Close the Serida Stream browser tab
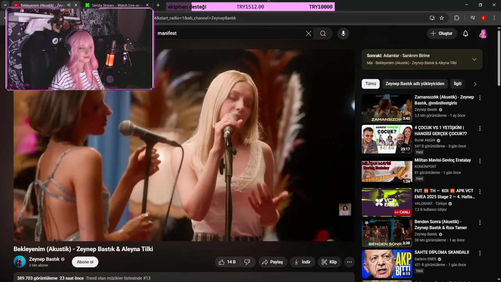This screenshot has height=282, width=501. (x=147, y=5)
